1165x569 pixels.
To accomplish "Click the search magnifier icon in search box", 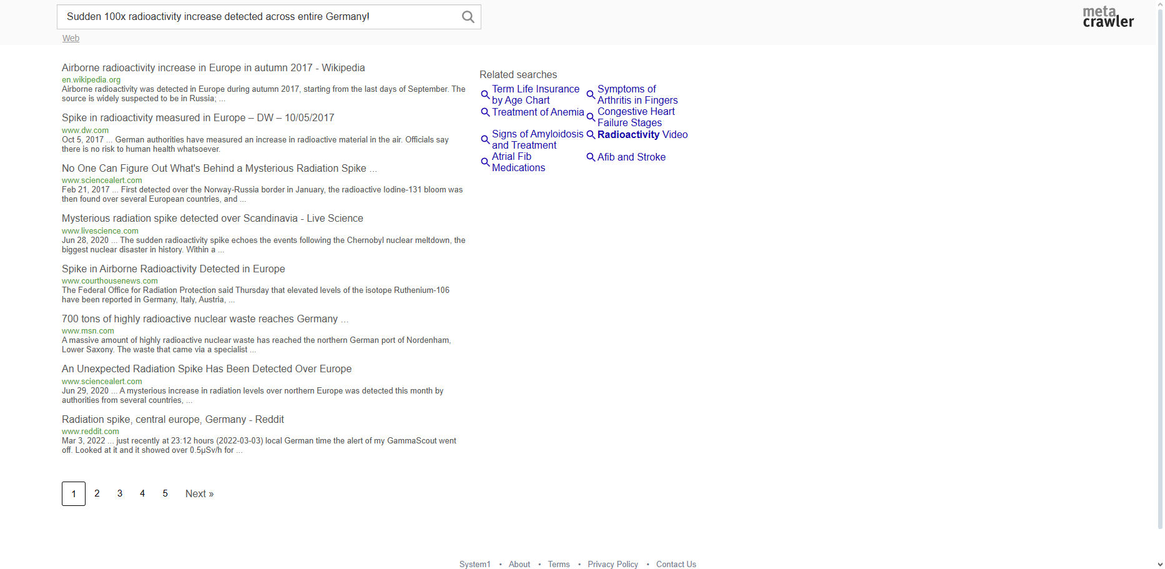I will coord(468,17).
